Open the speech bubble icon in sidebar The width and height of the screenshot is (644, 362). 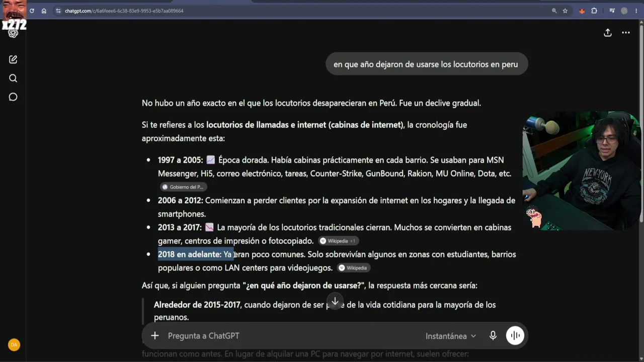[x=13, y=97]
